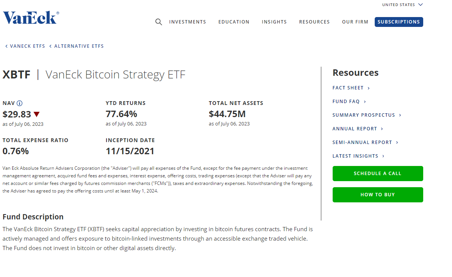The height and width of the screenshot is (277, 452).
Task: Click the Schedule a Call button
Action: 377,174
